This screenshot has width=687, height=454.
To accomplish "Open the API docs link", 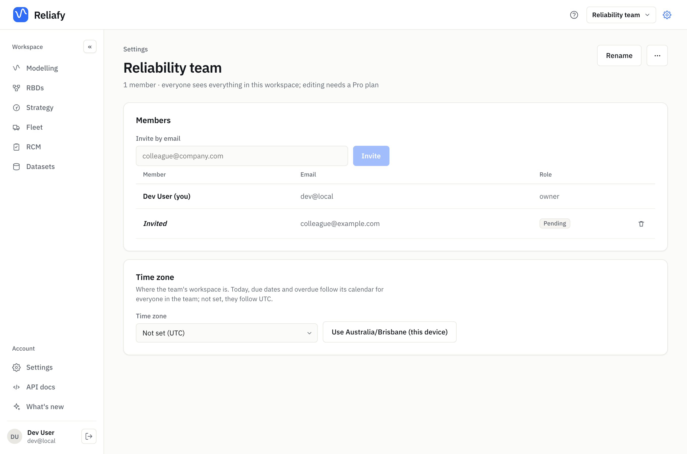I will tap(52, 387).
